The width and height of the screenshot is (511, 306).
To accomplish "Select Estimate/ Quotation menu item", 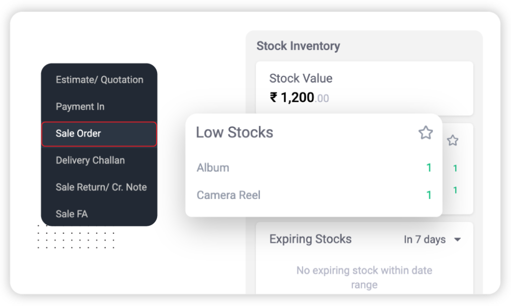I will 99,80.
